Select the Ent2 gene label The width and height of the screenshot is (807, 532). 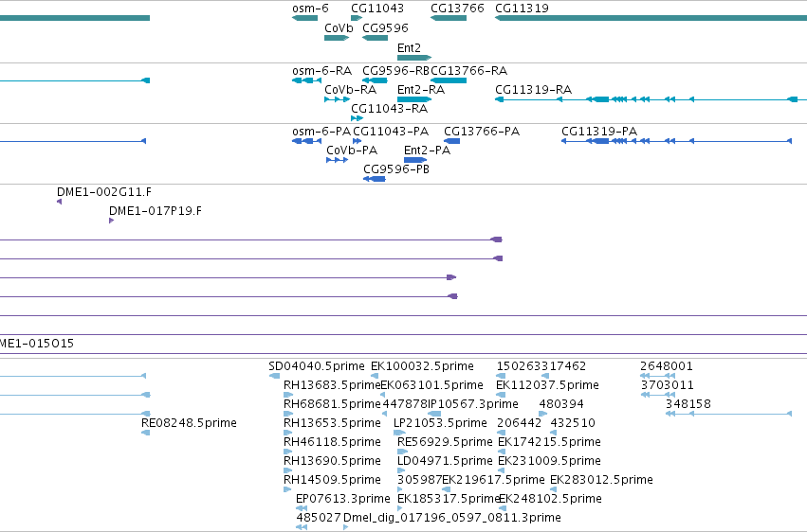tap(409, 48)
